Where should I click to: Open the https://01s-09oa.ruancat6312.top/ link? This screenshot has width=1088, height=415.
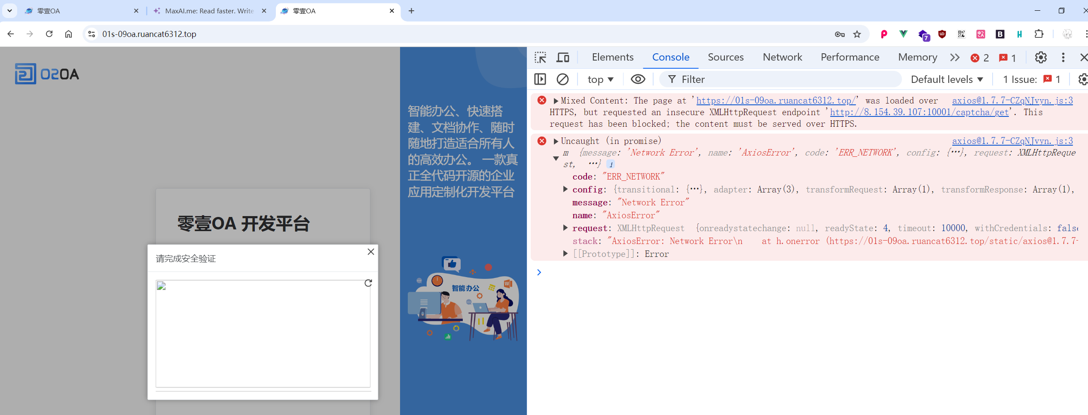click(x=776, y=101)
